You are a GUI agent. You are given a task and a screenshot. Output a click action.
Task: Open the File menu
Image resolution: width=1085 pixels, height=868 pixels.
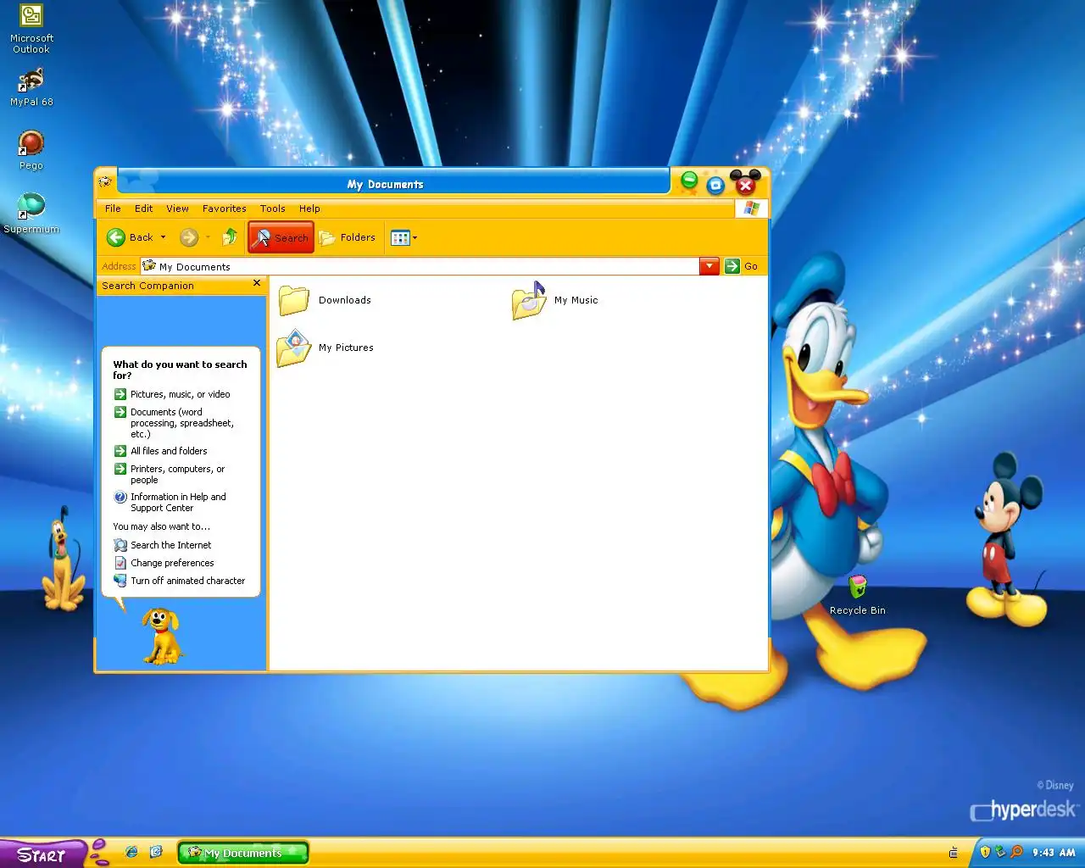coord(113,209)
